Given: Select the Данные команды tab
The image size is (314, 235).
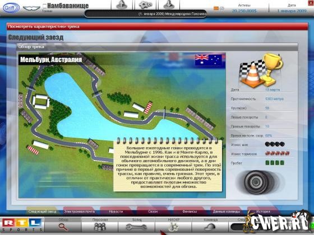Looking at the screenshot, I should click(227, 211).
